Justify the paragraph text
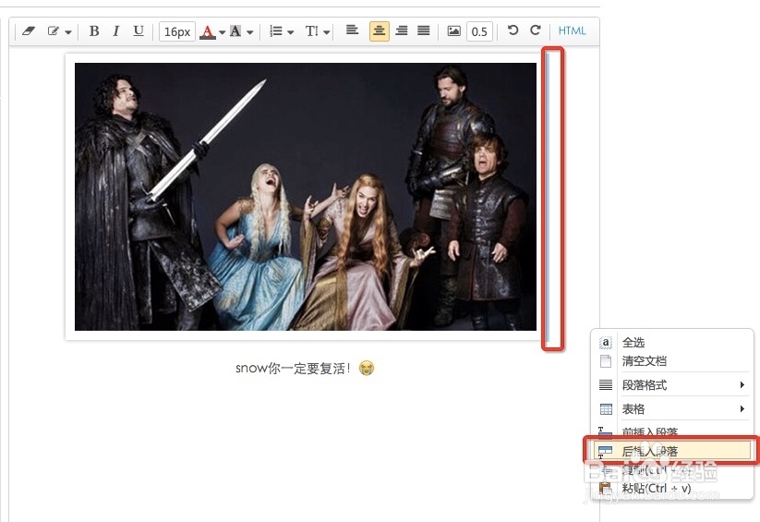Viewport: 760px width, 522px height. click(424, 31)
